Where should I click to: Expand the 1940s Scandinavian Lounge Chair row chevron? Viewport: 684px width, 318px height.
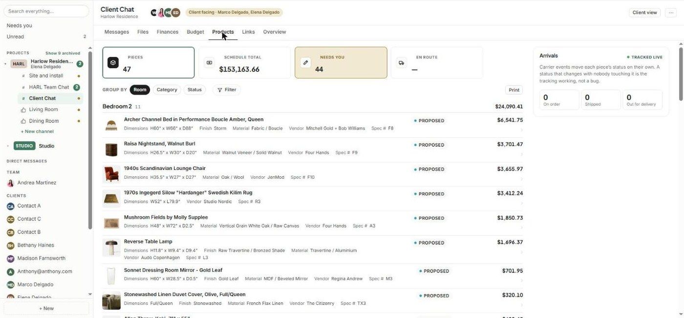coord(521,179)
